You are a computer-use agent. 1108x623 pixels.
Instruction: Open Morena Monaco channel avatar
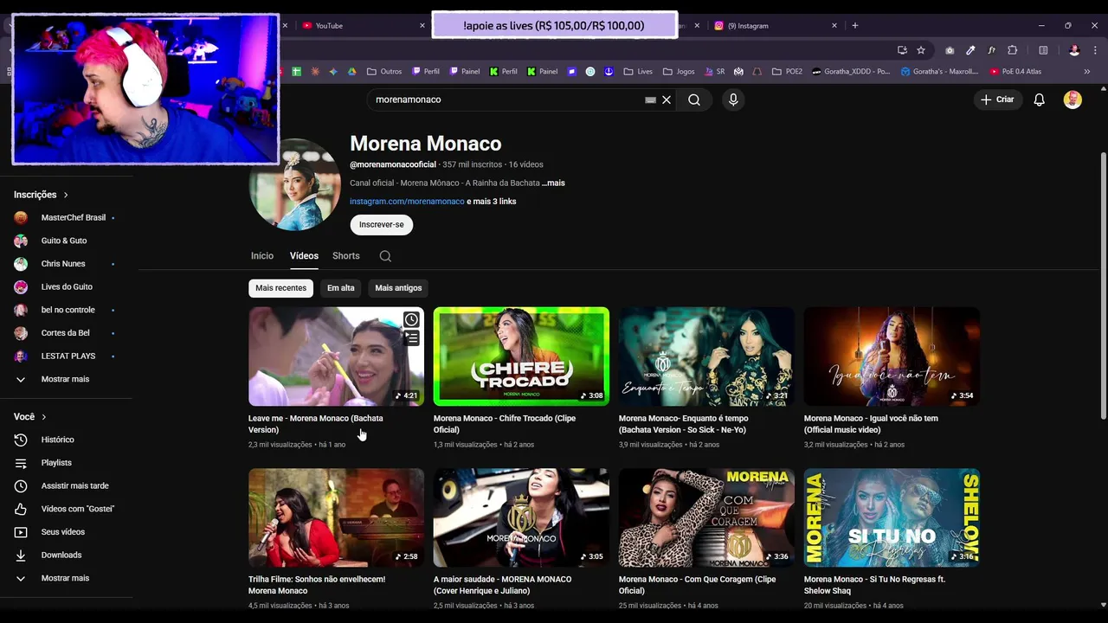[294, 185]
